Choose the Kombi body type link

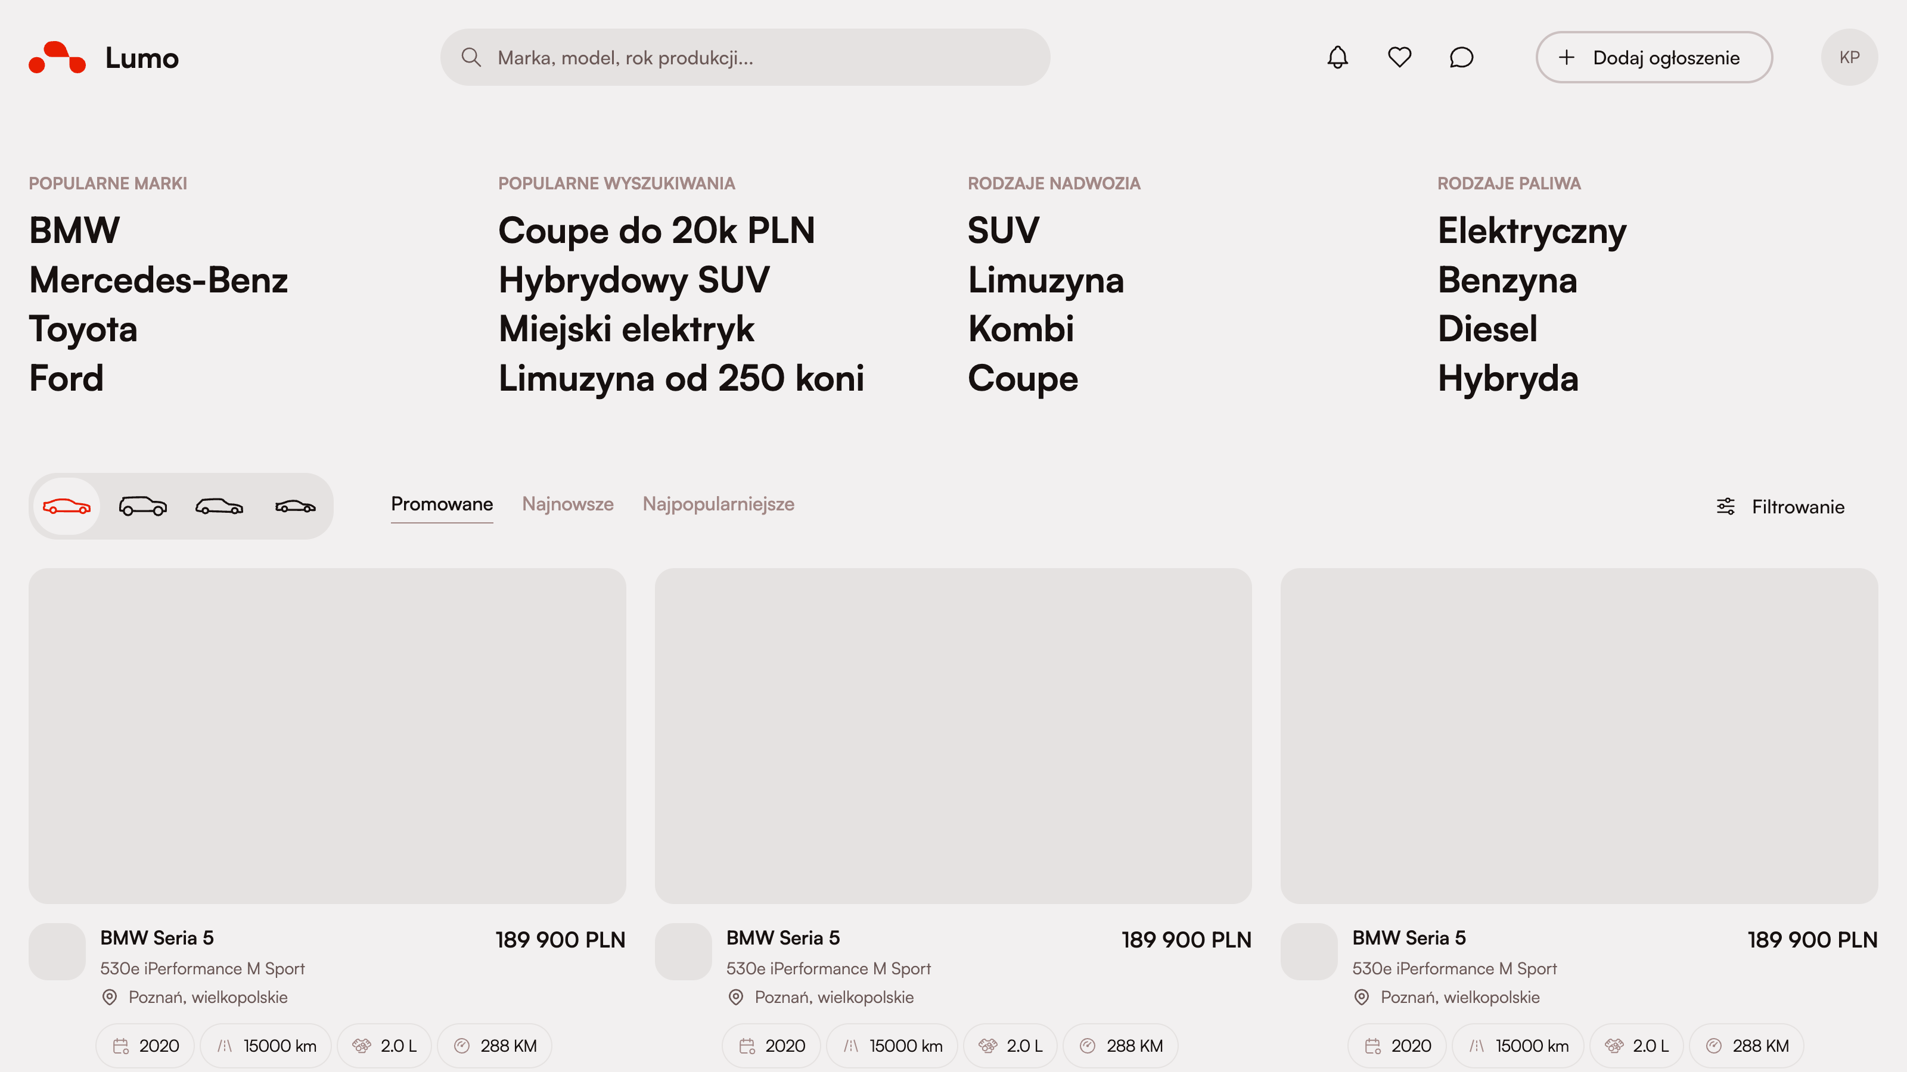(x=1021, y=329)
